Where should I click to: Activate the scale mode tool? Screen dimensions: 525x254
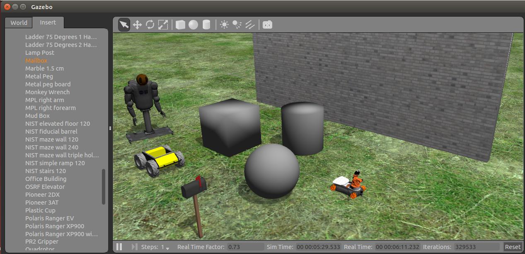point(163,25)
